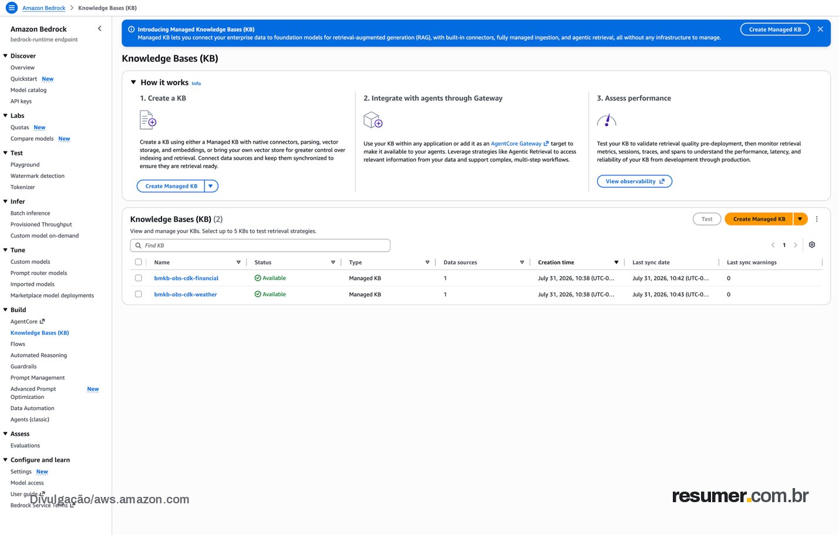The height and width of the screenshot is (535, 839).
Task: Click the View observability button
Action: (x=635, y=181)
